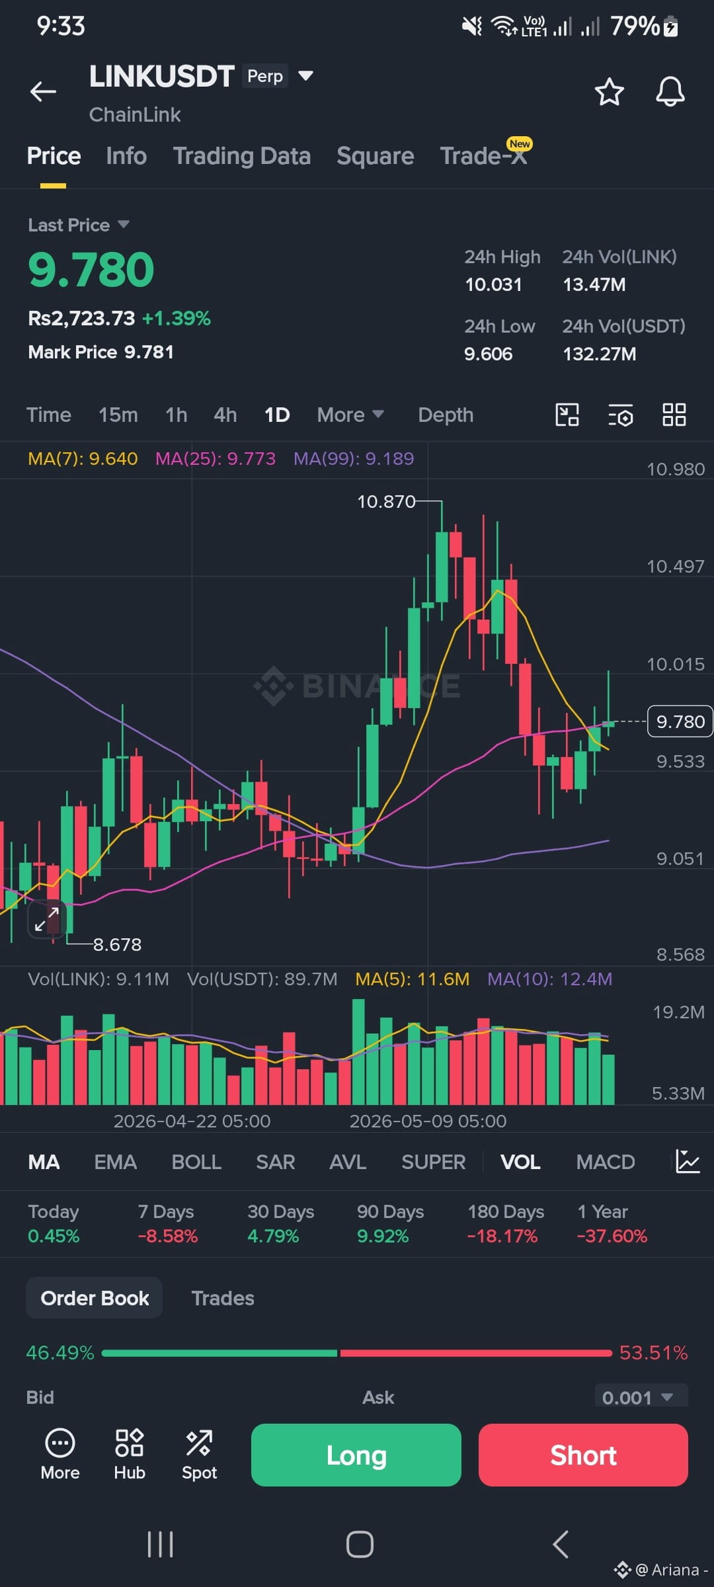The image size is (714, 1587).
Task: Tap the red Short button
Action: [583, 1455]
